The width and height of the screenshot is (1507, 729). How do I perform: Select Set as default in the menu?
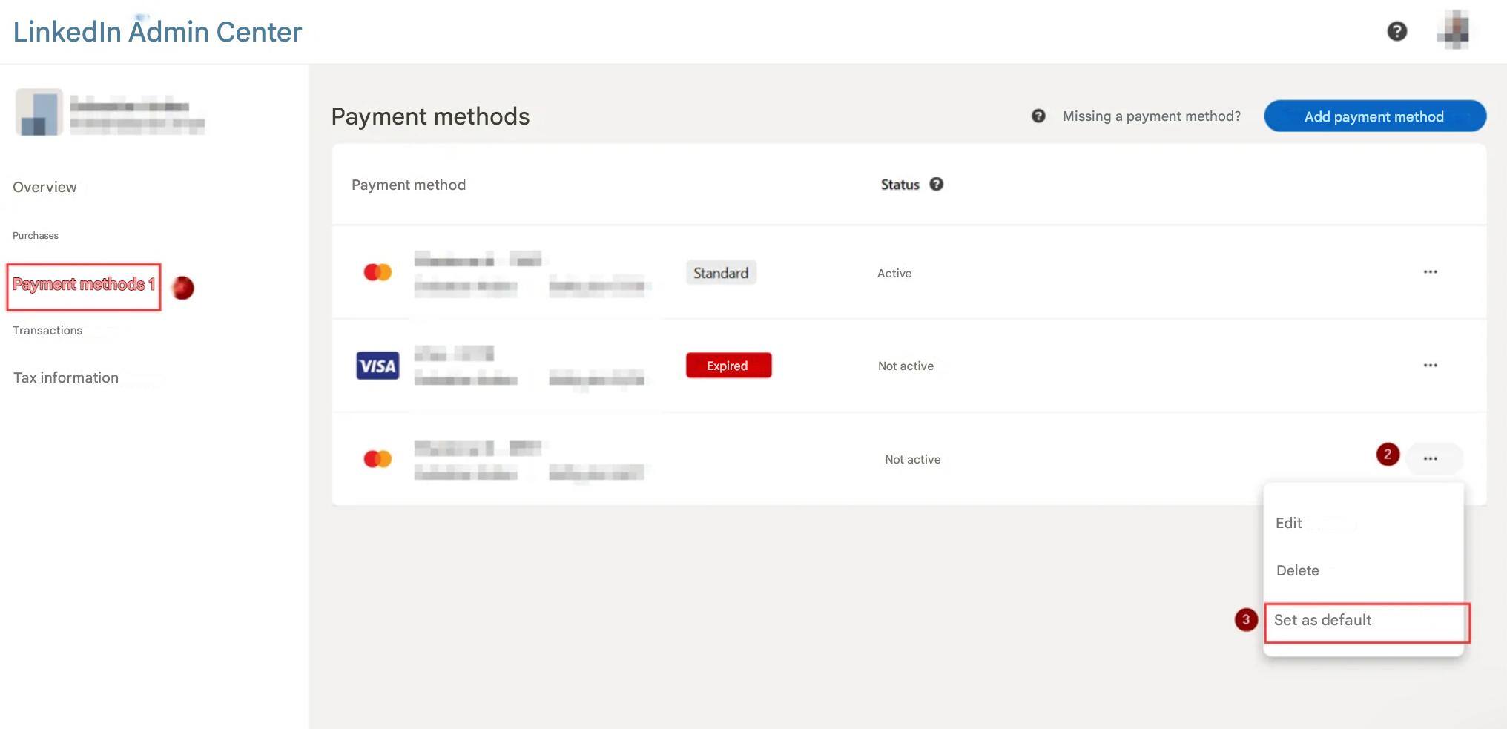pos(1366,621)
